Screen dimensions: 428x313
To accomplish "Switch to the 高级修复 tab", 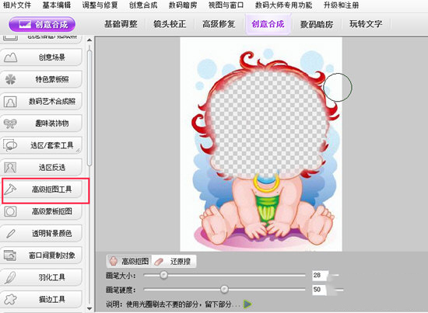I will coord(219,24).
